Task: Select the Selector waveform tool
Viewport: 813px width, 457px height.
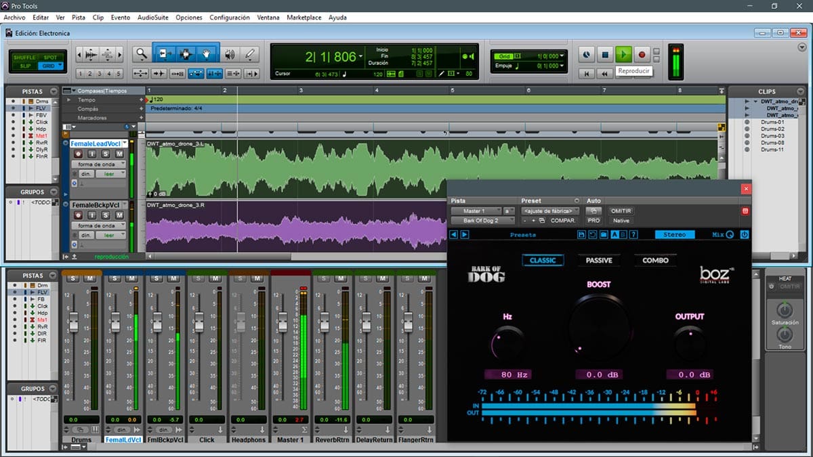Action: point(186,54)
